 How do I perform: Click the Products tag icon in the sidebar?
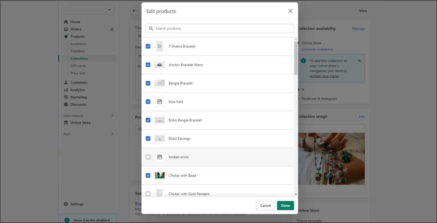tap(66, 36)
